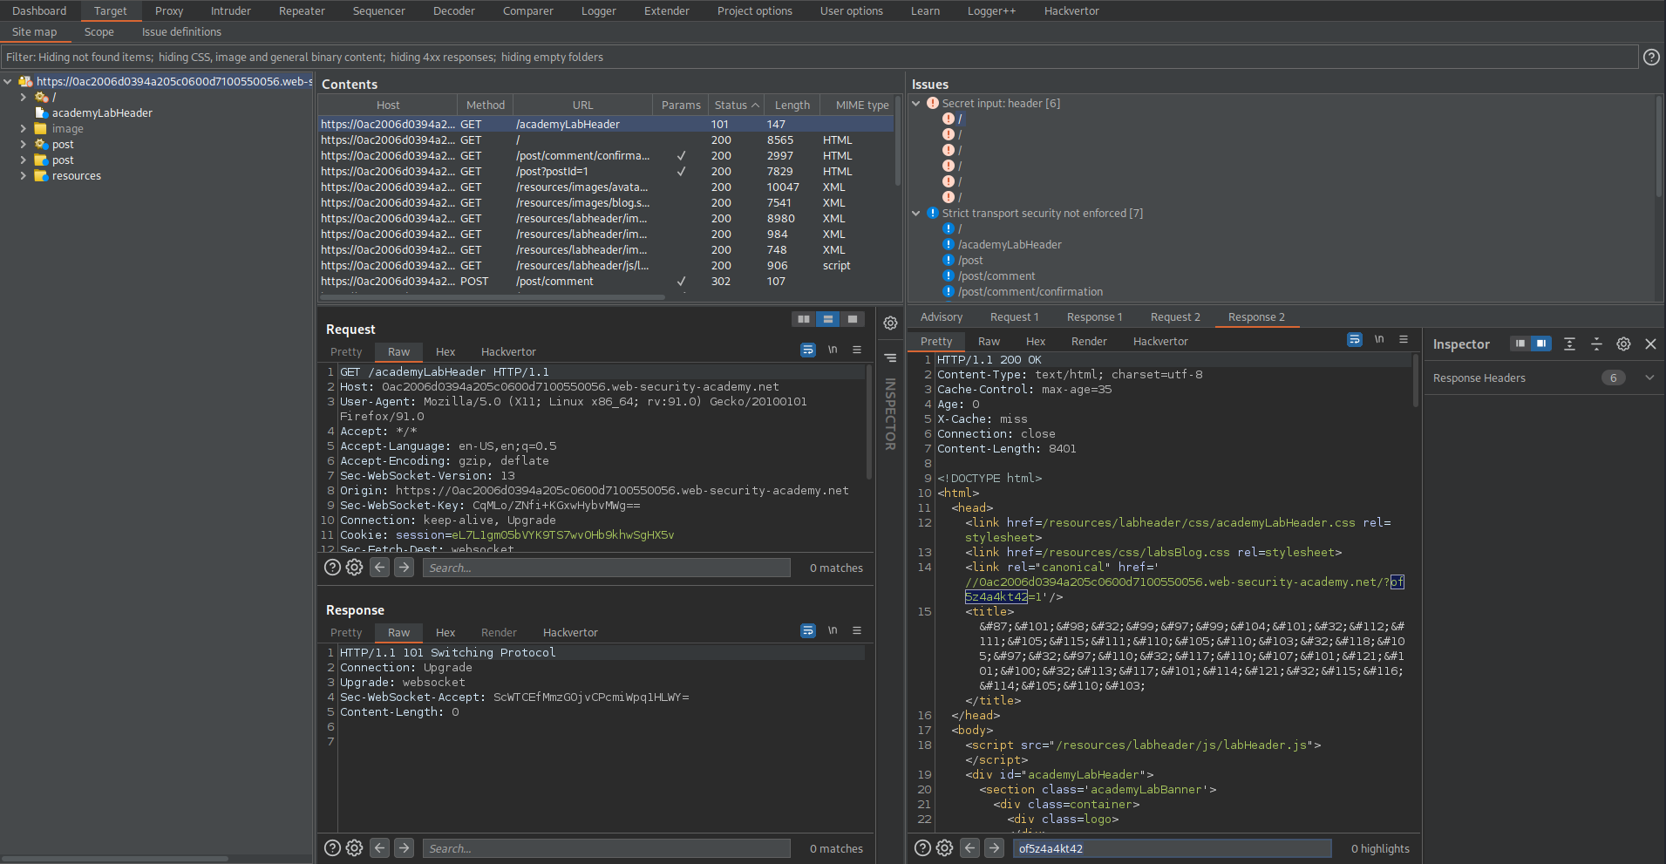Open the Scope sub-tab
Screen dimensions: 1666x864
(99, 31)
